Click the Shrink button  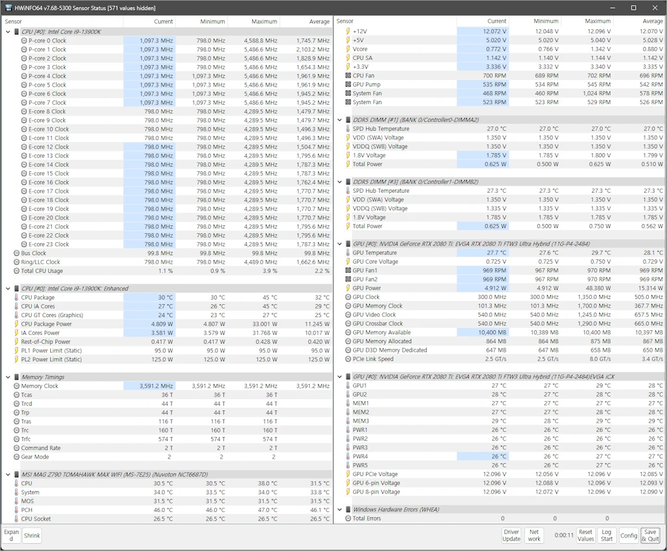pos(32,535)
